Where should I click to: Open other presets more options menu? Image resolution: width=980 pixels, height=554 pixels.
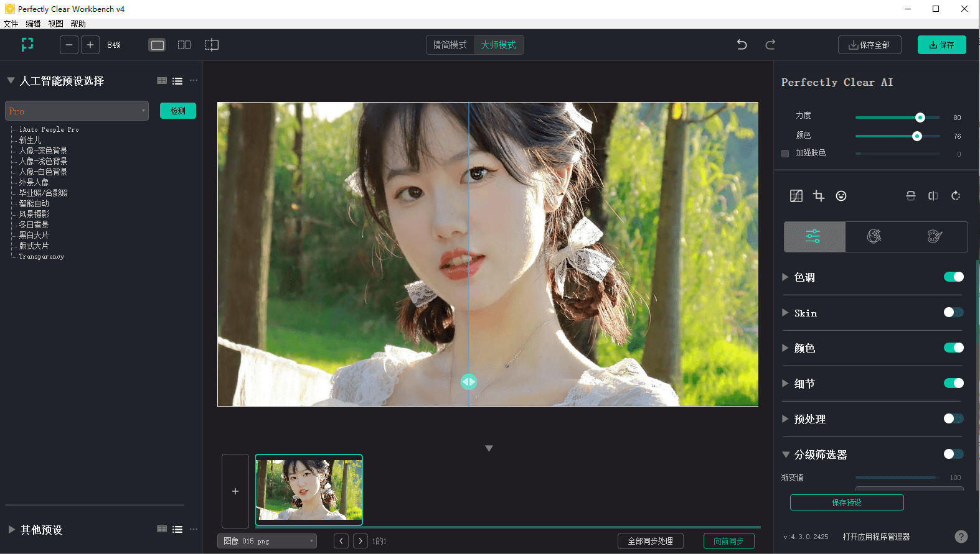(194, 529)
